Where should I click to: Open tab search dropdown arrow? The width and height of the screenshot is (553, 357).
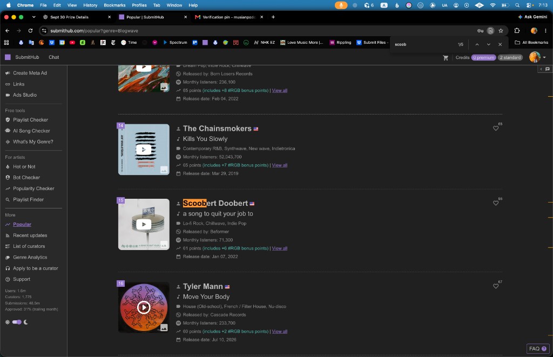tap(33, 17)
